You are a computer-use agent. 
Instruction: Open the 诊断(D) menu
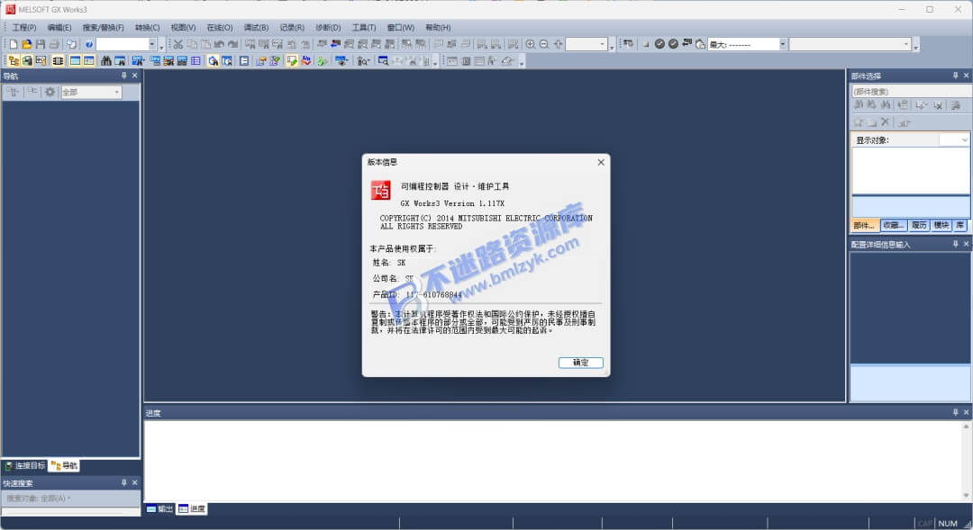click(328, 27)
